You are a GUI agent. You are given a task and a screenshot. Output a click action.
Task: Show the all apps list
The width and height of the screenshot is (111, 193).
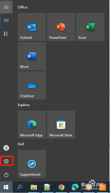coord(6,34)
